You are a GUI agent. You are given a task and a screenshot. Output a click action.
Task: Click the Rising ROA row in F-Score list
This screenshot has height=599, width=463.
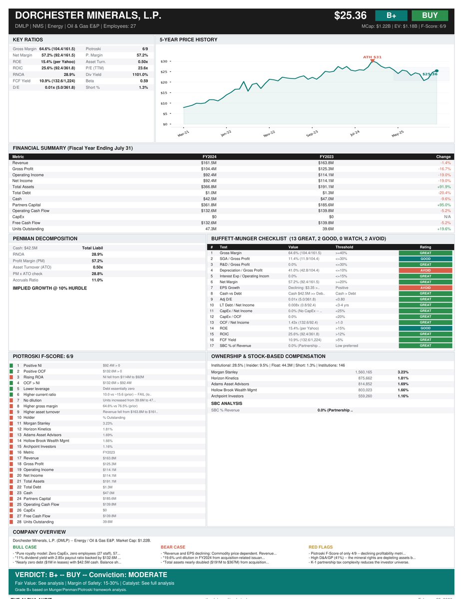[x=106, y=377]
